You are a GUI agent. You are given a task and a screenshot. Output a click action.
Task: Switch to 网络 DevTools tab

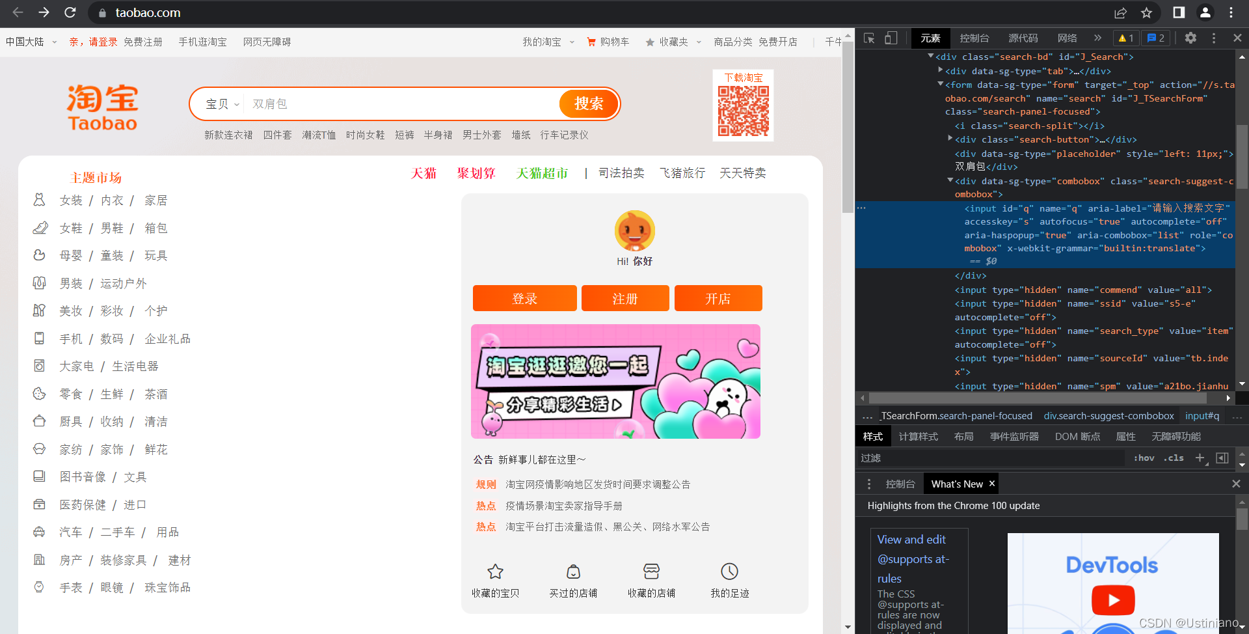(x=1067, y=38)
